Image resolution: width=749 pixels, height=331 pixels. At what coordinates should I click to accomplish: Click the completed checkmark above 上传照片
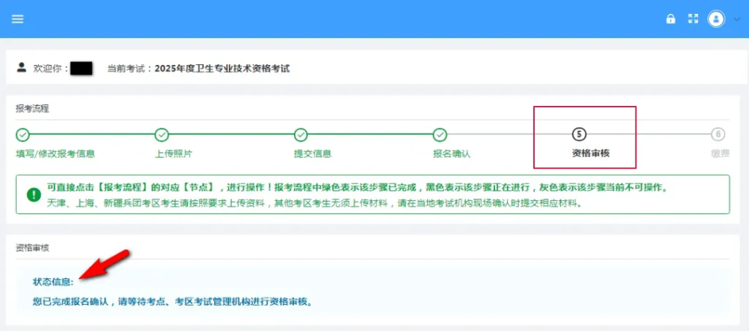(x=162, y=135)
